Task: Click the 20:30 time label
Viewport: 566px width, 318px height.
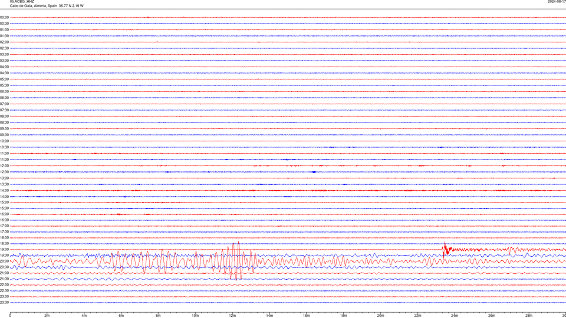Action: [4, 267]
